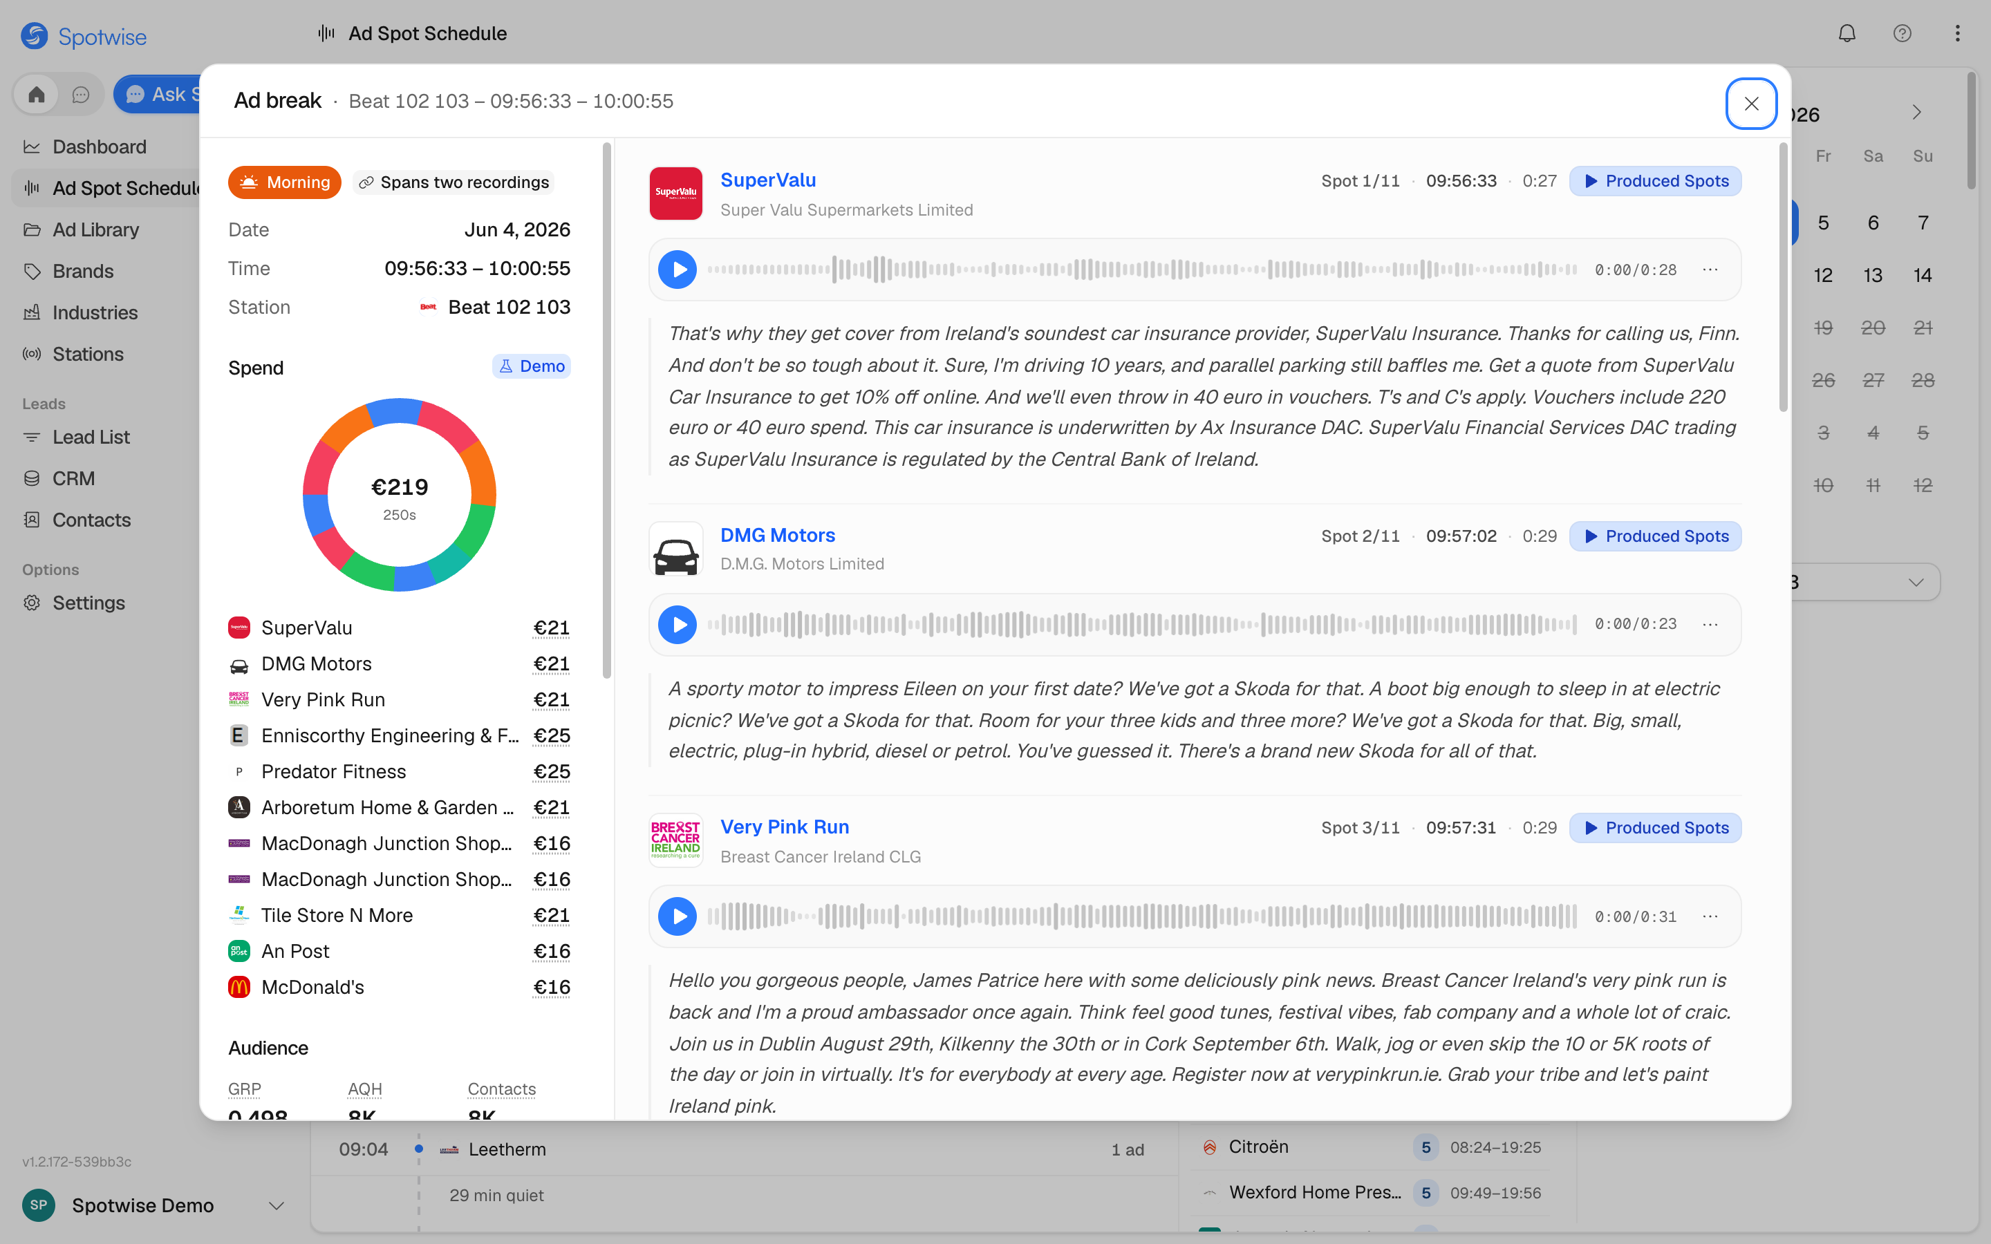Open the DMG Motors brand link
This screenshot has width=1991, height=1244.
click(778, 536)
